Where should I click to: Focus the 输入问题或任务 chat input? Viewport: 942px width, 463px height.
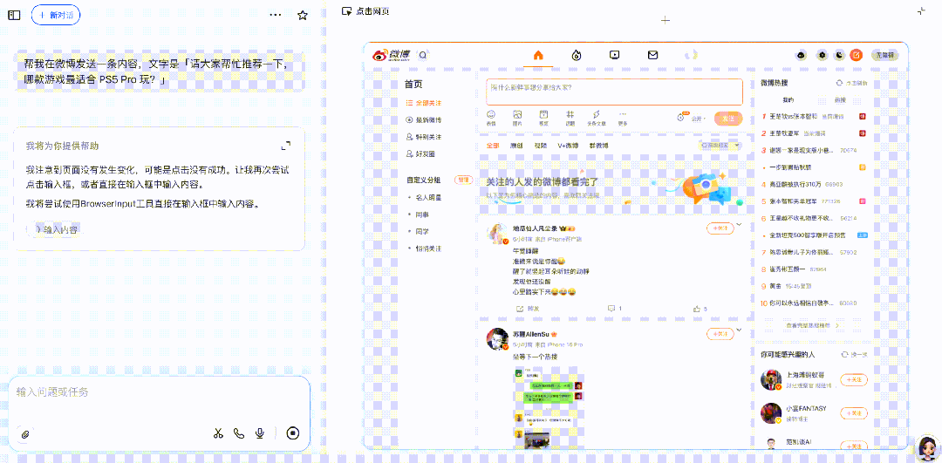tap(160, 392)
